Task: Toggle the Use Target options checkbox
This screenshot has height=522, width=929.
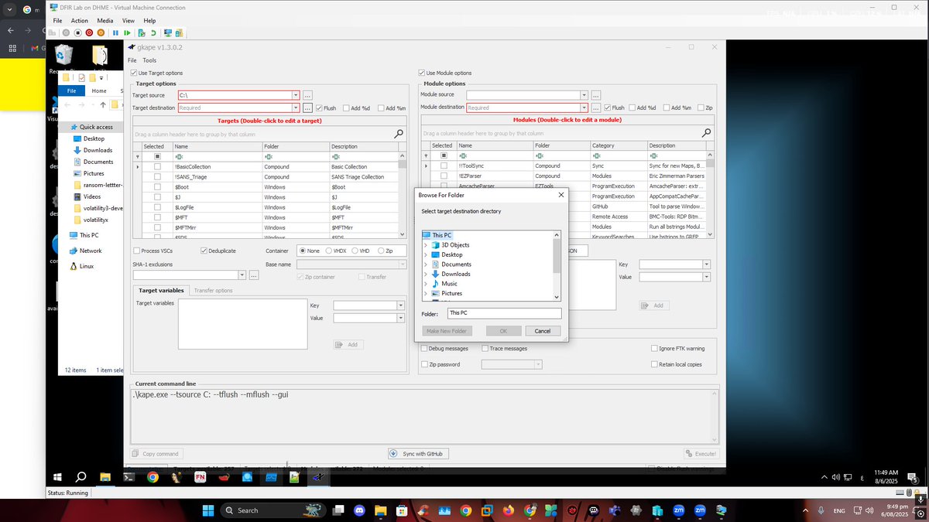Action: click(133, 73)
